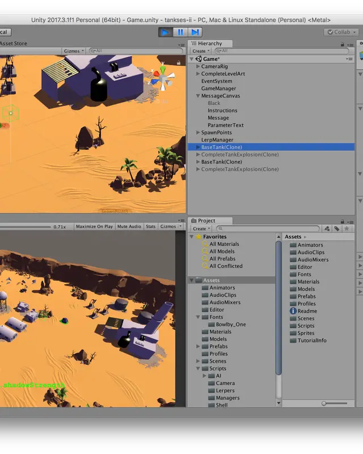
Task: Switch to the Project tab
Action: 210,221
